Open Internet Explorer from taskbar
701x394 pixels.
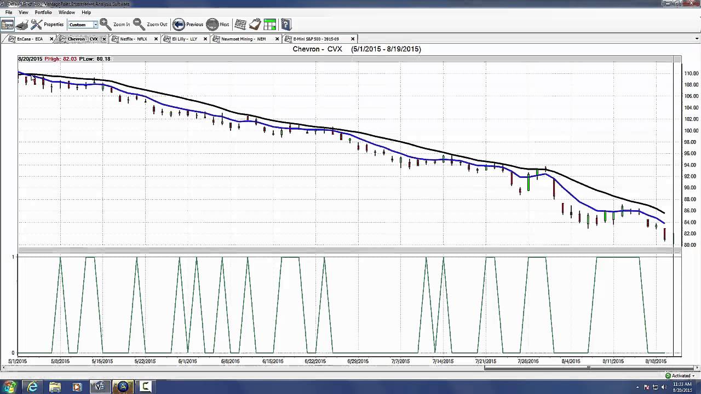[x=33, y=387]
